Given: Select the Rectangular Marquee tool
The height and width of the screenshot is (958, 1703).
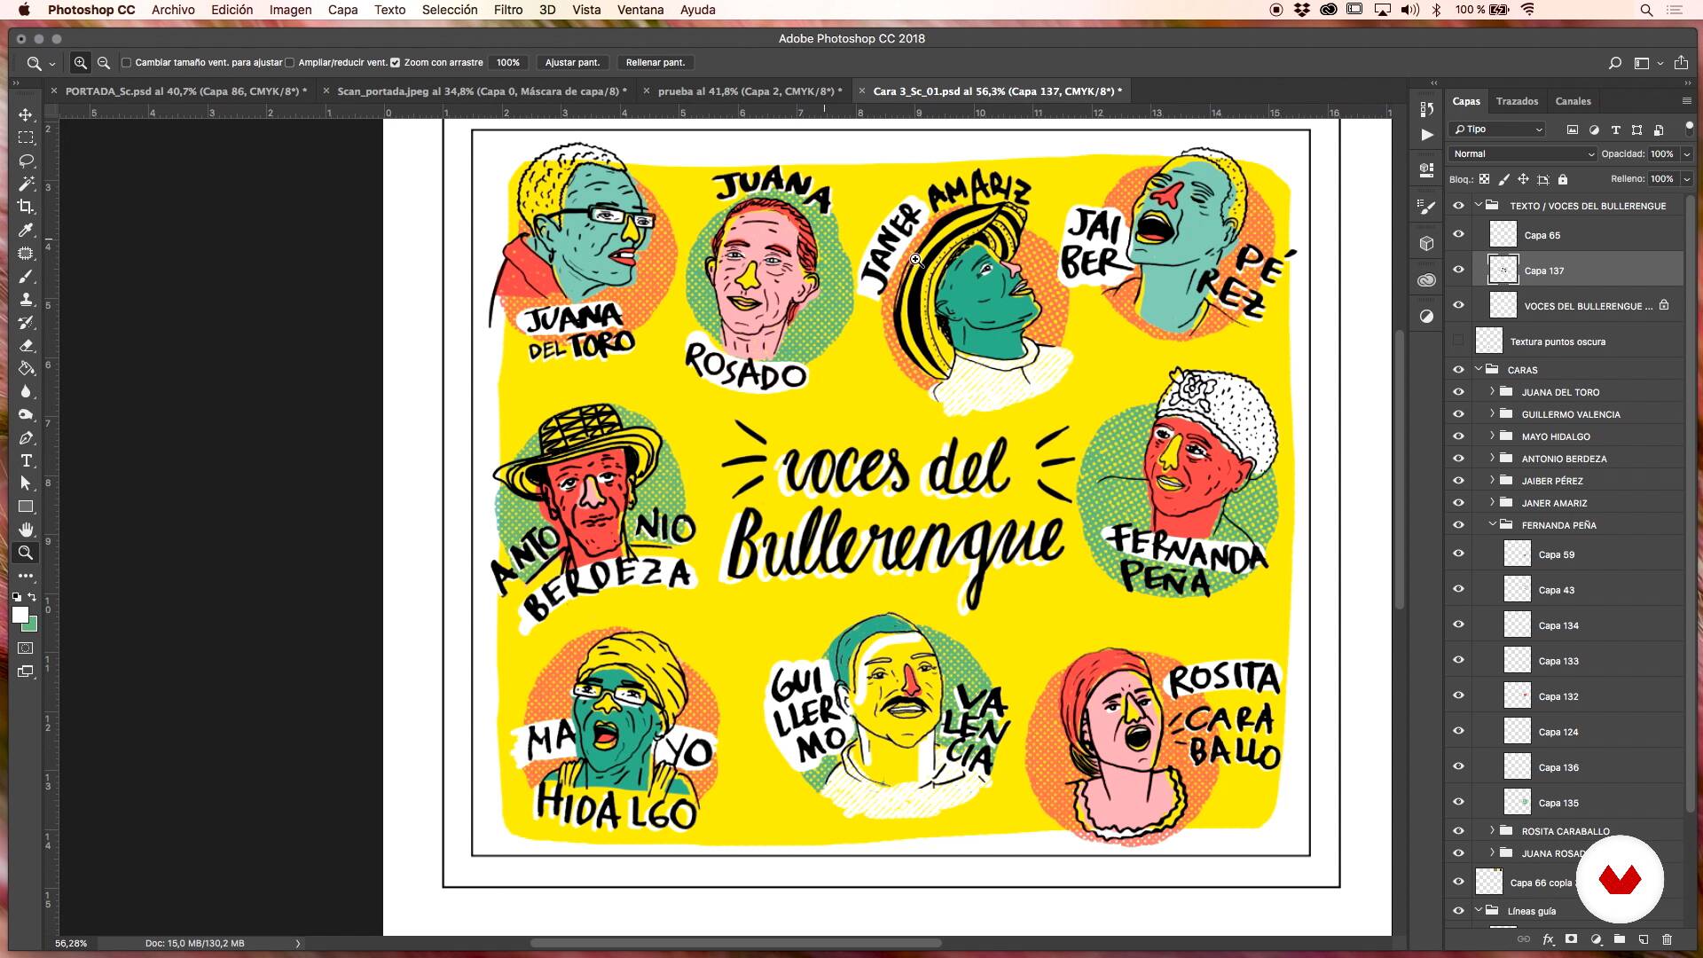Looking at the screenshot, I should pos(26,137).
